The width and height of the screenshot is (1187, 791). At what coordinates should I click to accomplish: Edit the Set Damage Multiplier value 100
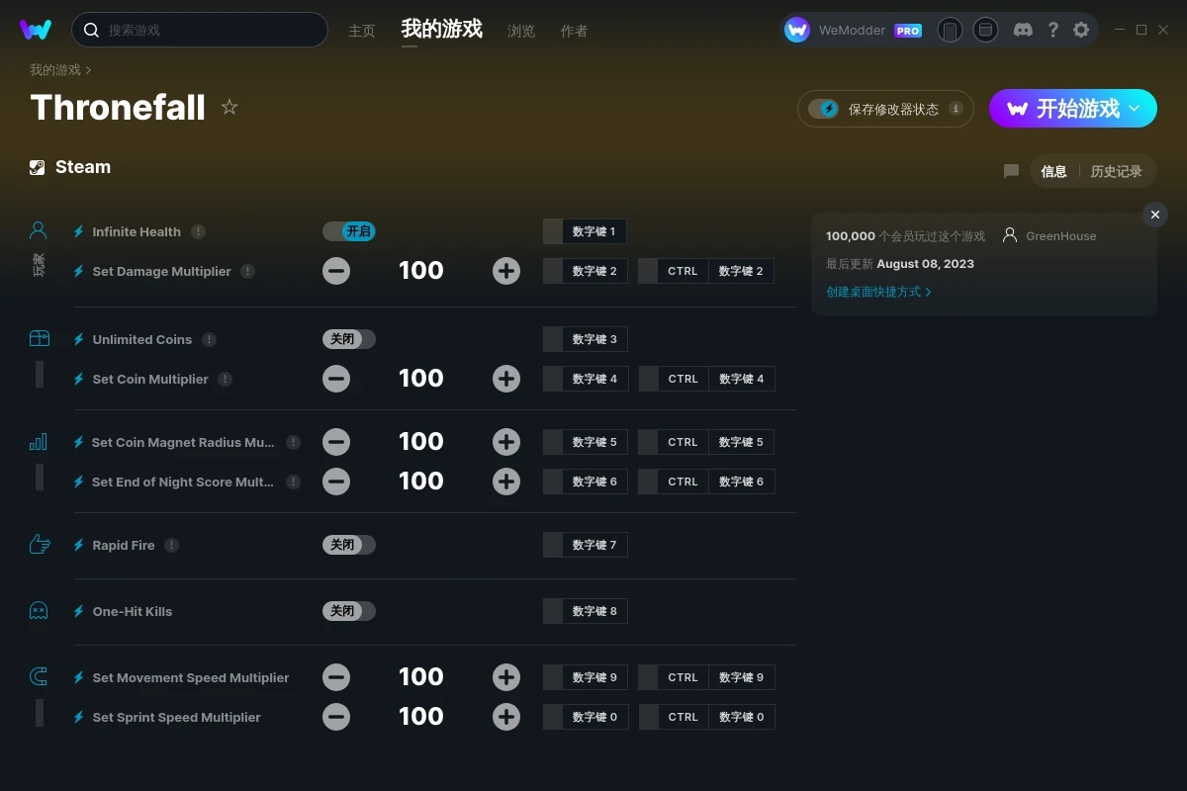pyautogui.click(x=421, y=271)
